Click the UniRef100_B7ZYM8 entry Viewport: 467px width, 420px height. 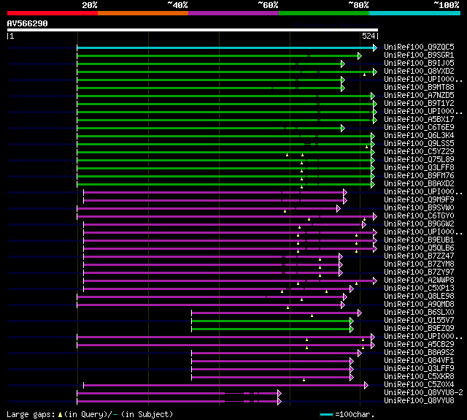[x=419, y=264]
